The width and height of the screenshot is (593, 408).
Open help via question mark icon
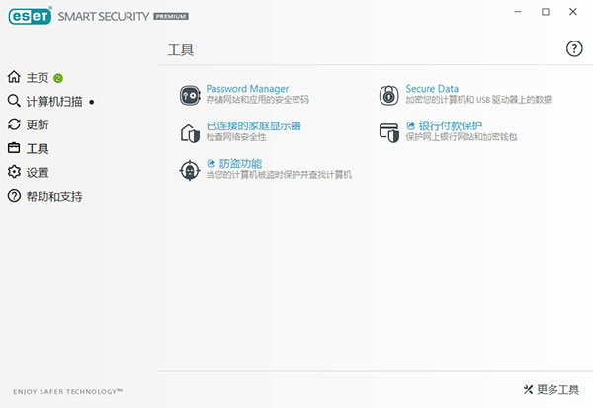pyautogui.click(x=574, y=49)
